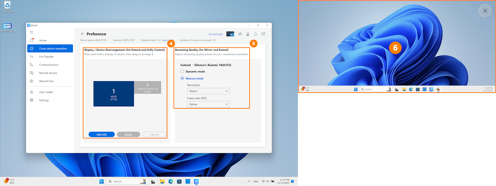The image size is (496, 186).
Task: Open the feedback edit icon
Action: pos(263,34)
